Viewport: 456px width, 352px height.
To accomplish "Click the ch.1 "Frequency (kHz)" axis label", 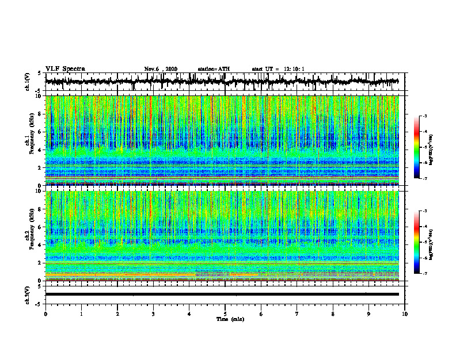I will [x=32, y=133].
